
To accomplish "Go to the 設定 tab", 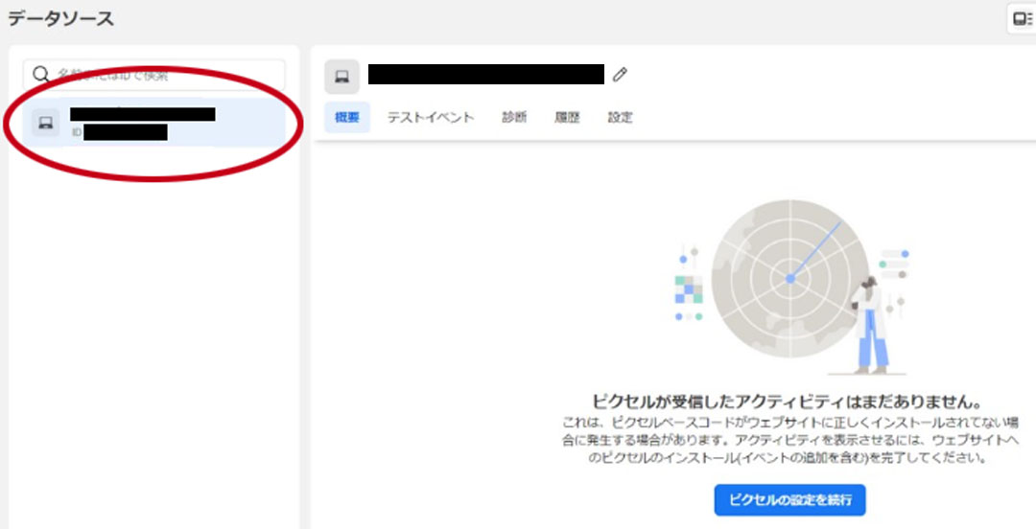I will (620, 118).
